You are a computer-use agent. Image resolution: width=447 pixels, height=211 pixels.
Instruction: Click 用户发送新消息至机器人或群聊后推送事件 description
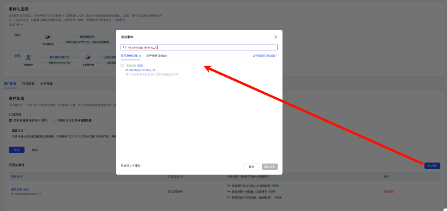151,74
